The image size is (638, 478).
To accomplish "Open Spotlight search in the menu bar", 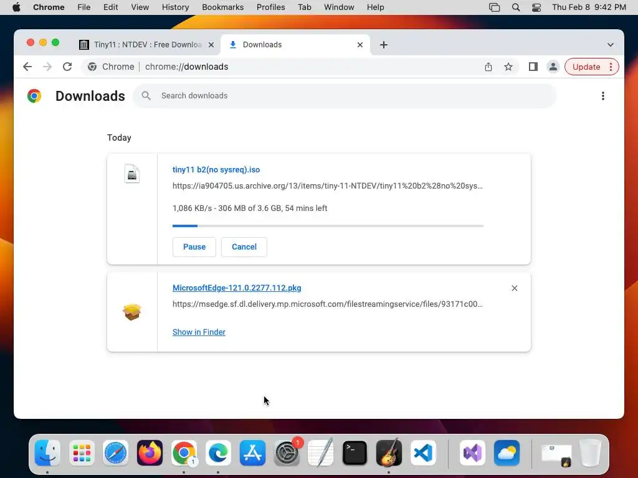I will click(x=515, y=7).
